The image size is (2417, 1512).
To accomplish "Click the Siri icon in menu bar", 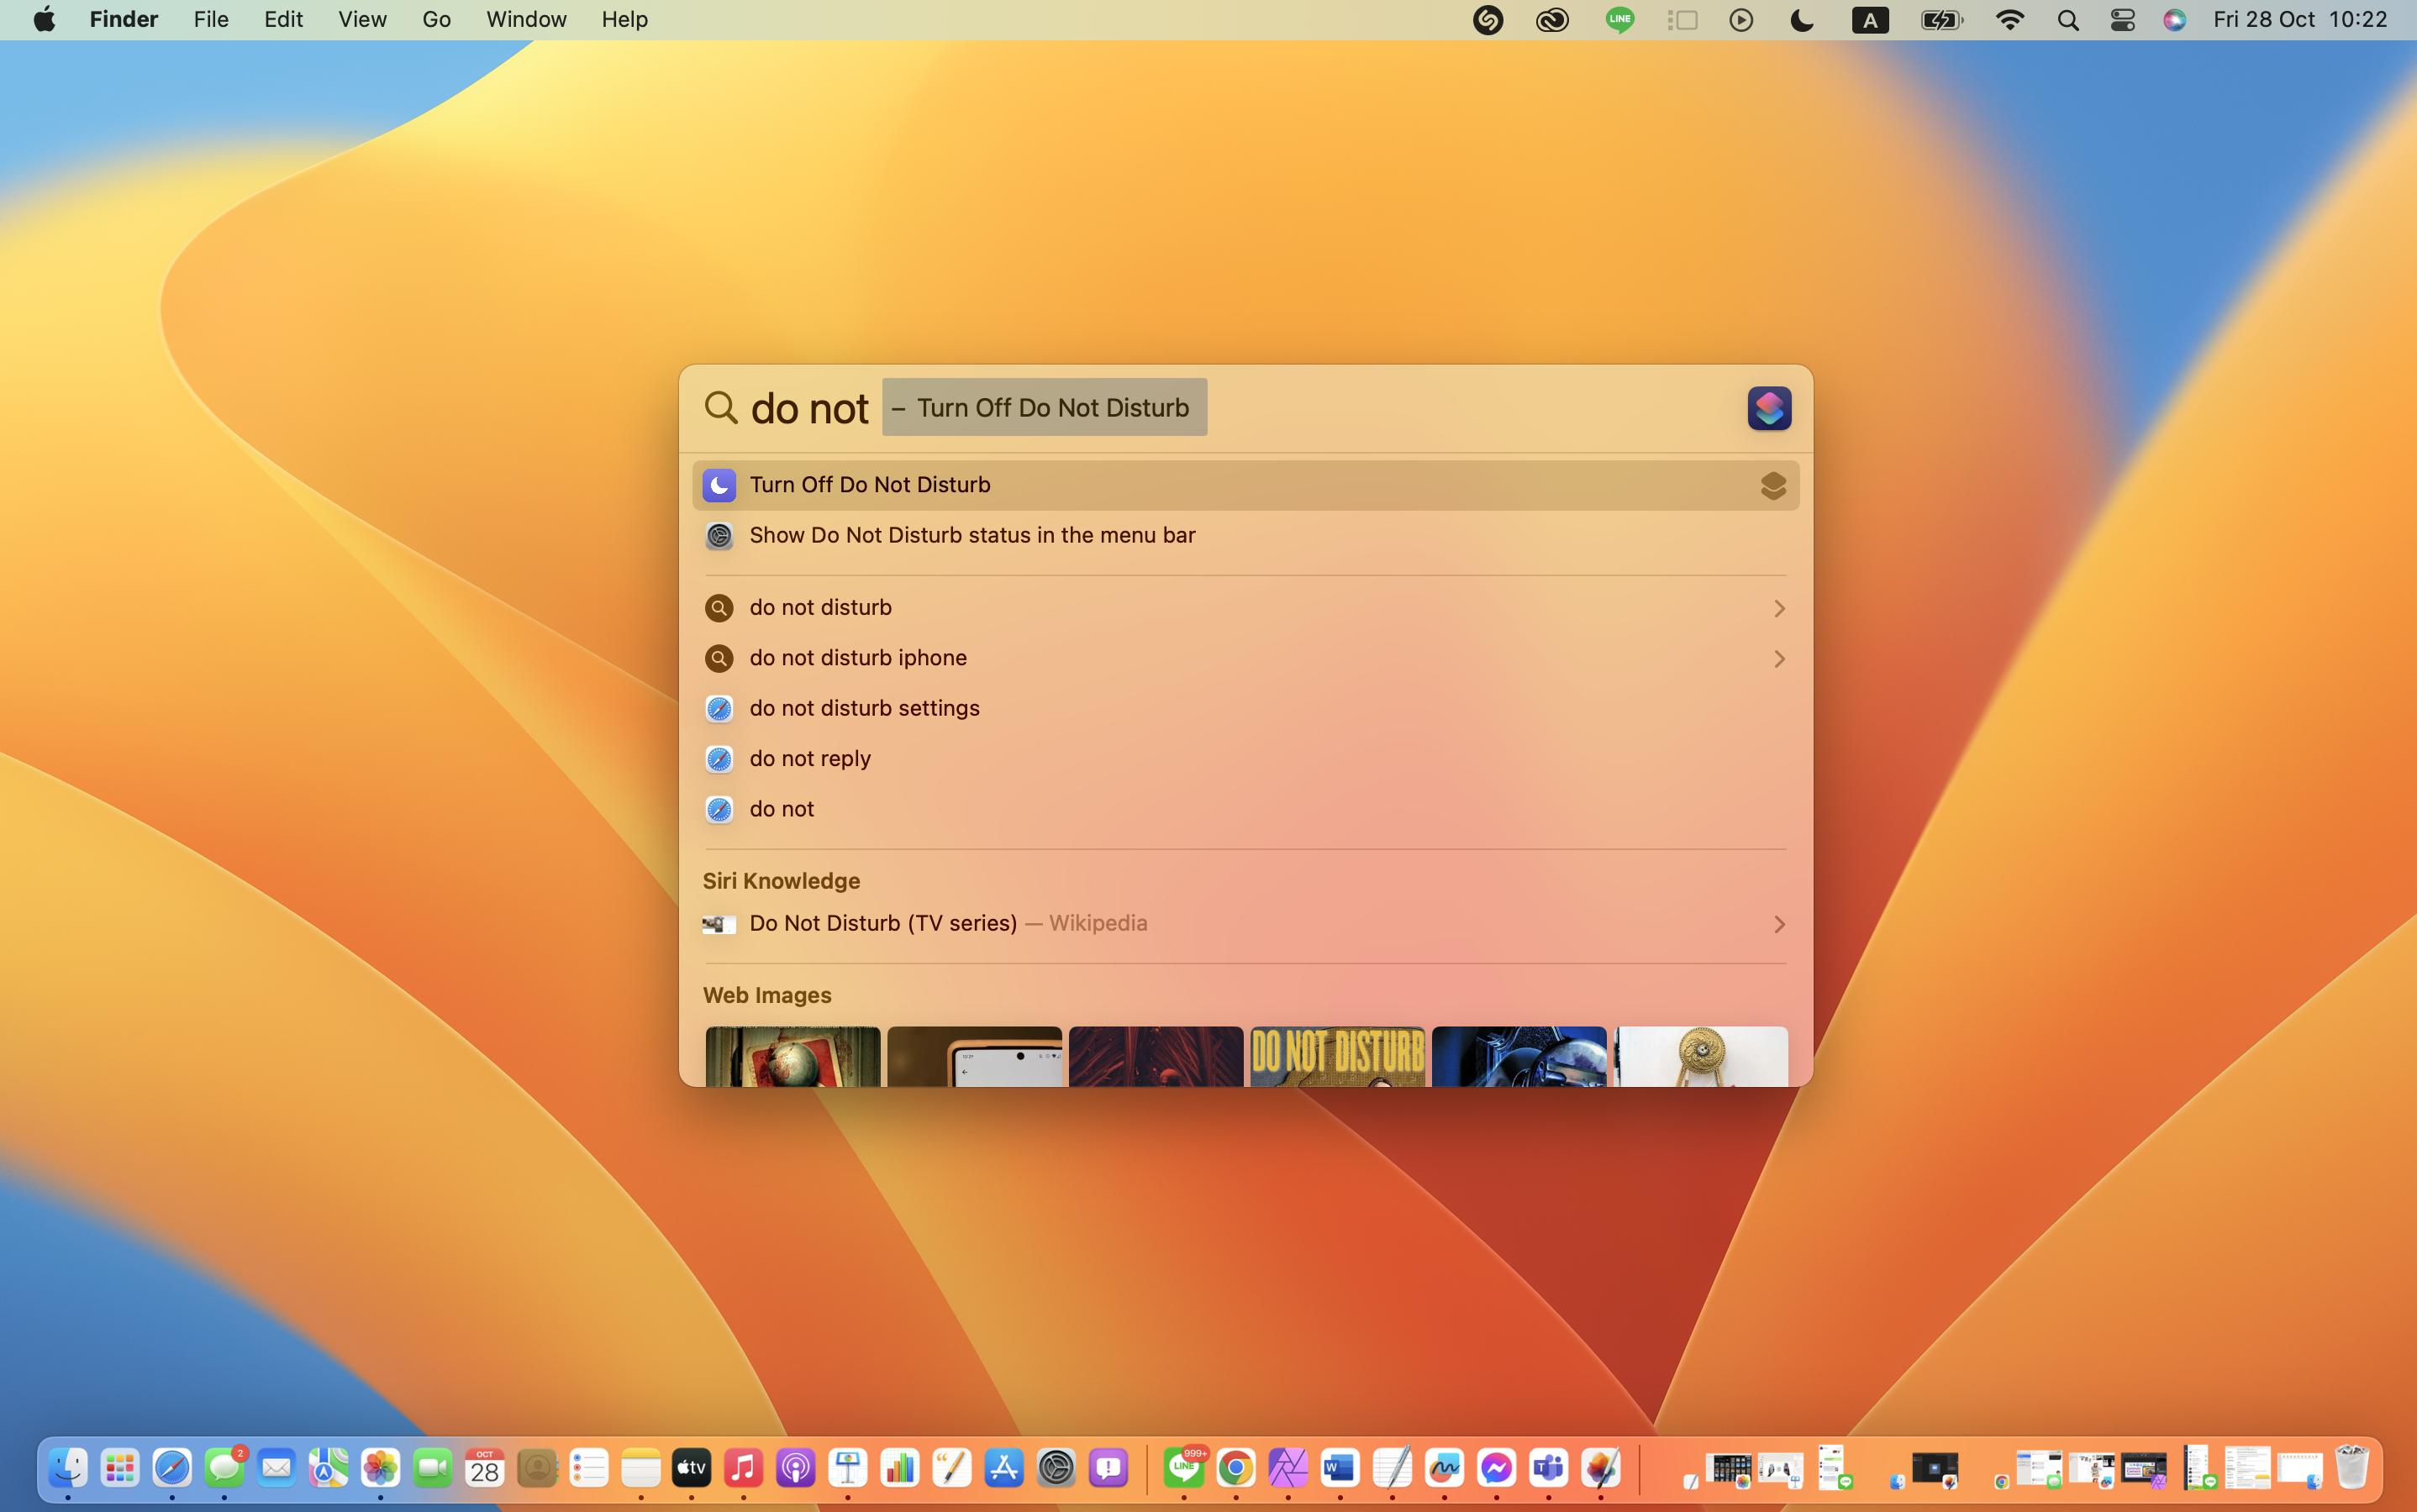I will (x=2174, y=20).
